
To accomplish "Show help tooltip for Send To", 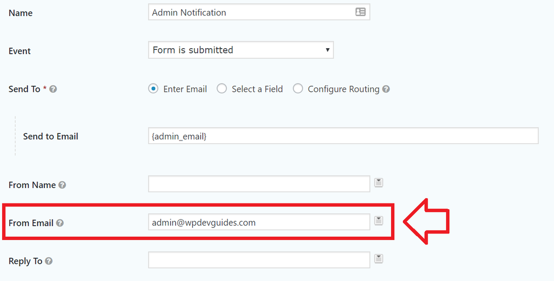I will pyautogui.click(x=53, y=89).
